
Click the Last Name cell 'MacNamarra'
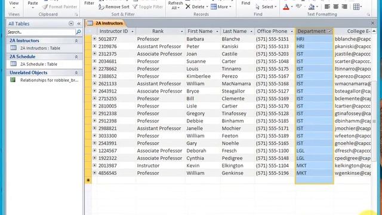(x=238, y=84)
